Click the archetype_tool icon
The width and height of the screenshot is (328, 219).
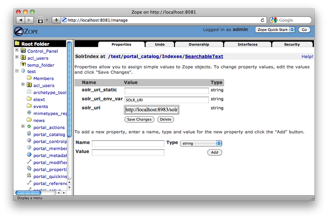click(29, 92)
